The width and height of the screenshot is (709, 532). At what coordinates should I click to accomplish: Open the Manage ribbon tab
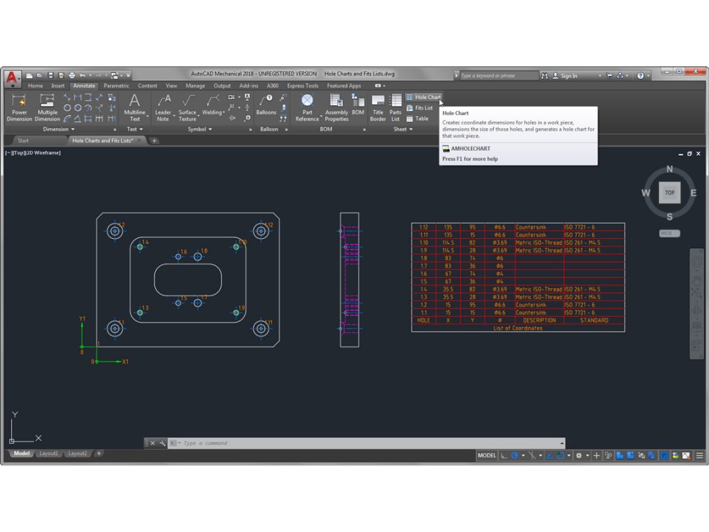point(195,86)
